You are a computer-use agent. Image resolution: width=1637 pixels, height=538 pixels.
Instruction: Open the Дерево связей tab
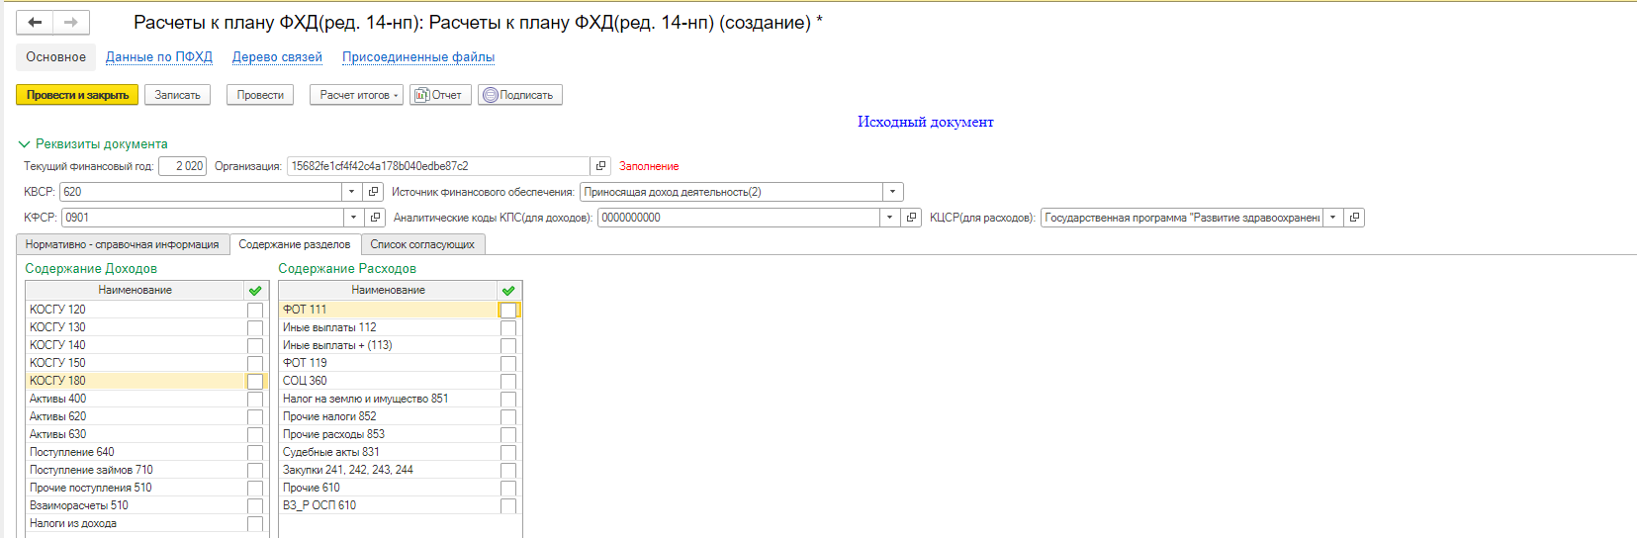277,56
